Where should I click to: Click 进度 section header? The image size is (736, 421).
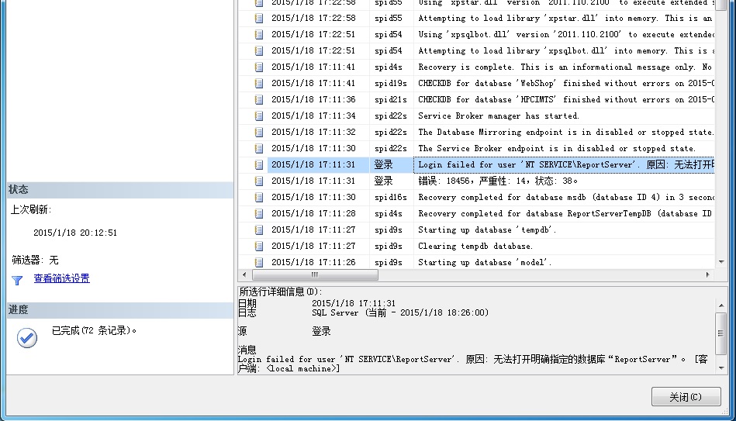pyautogui.click(x=119, y=310)
